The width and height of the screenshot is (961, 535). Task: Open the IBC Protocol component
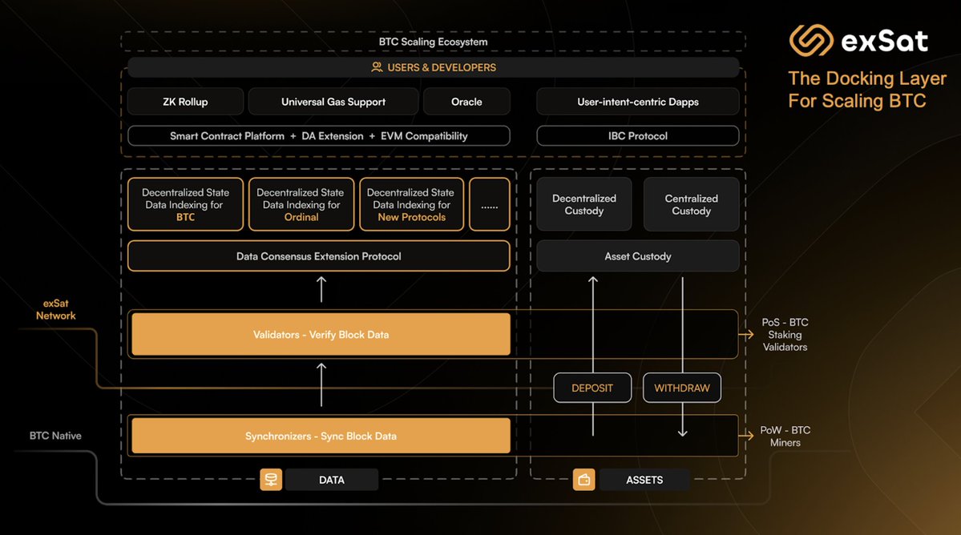click(637, 135)
